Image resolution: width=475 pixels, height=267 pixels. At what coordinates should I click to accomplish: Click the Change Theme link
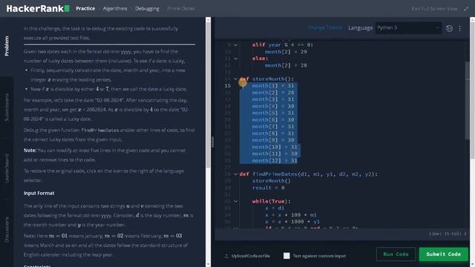(324, 27)
